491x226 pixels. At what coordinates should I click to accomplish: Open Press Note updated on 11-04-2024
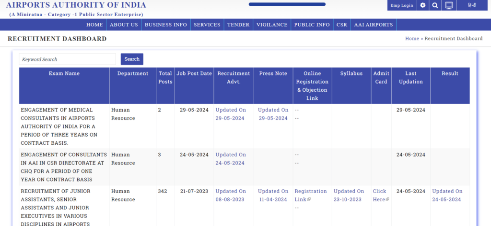pos(273,195)
